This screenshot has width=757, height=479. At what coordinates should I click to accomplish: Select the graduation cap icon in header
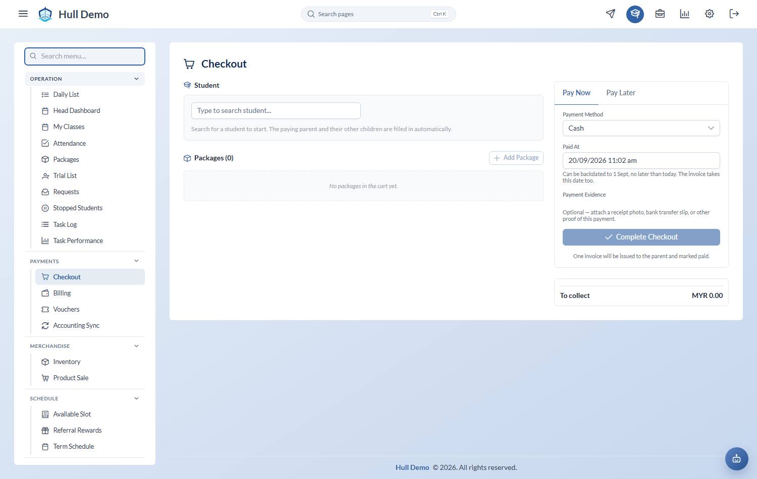[x=635, y=14]
